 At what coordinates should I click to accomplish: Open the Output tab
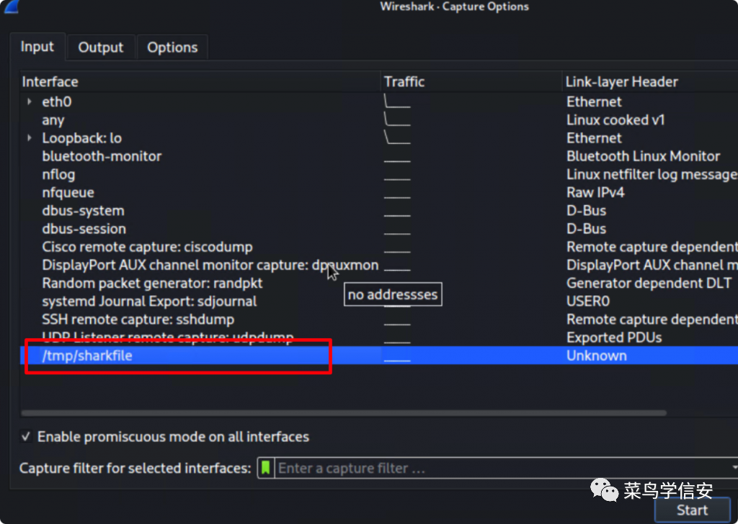pos(101,48)
